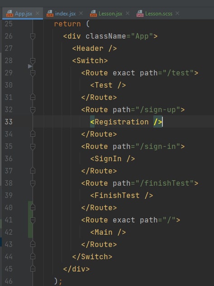Collapse the /finishTest Route fold on line 38
Viewport: 214px width, 286px height.
pyautogui.click(x=33, y=183)
